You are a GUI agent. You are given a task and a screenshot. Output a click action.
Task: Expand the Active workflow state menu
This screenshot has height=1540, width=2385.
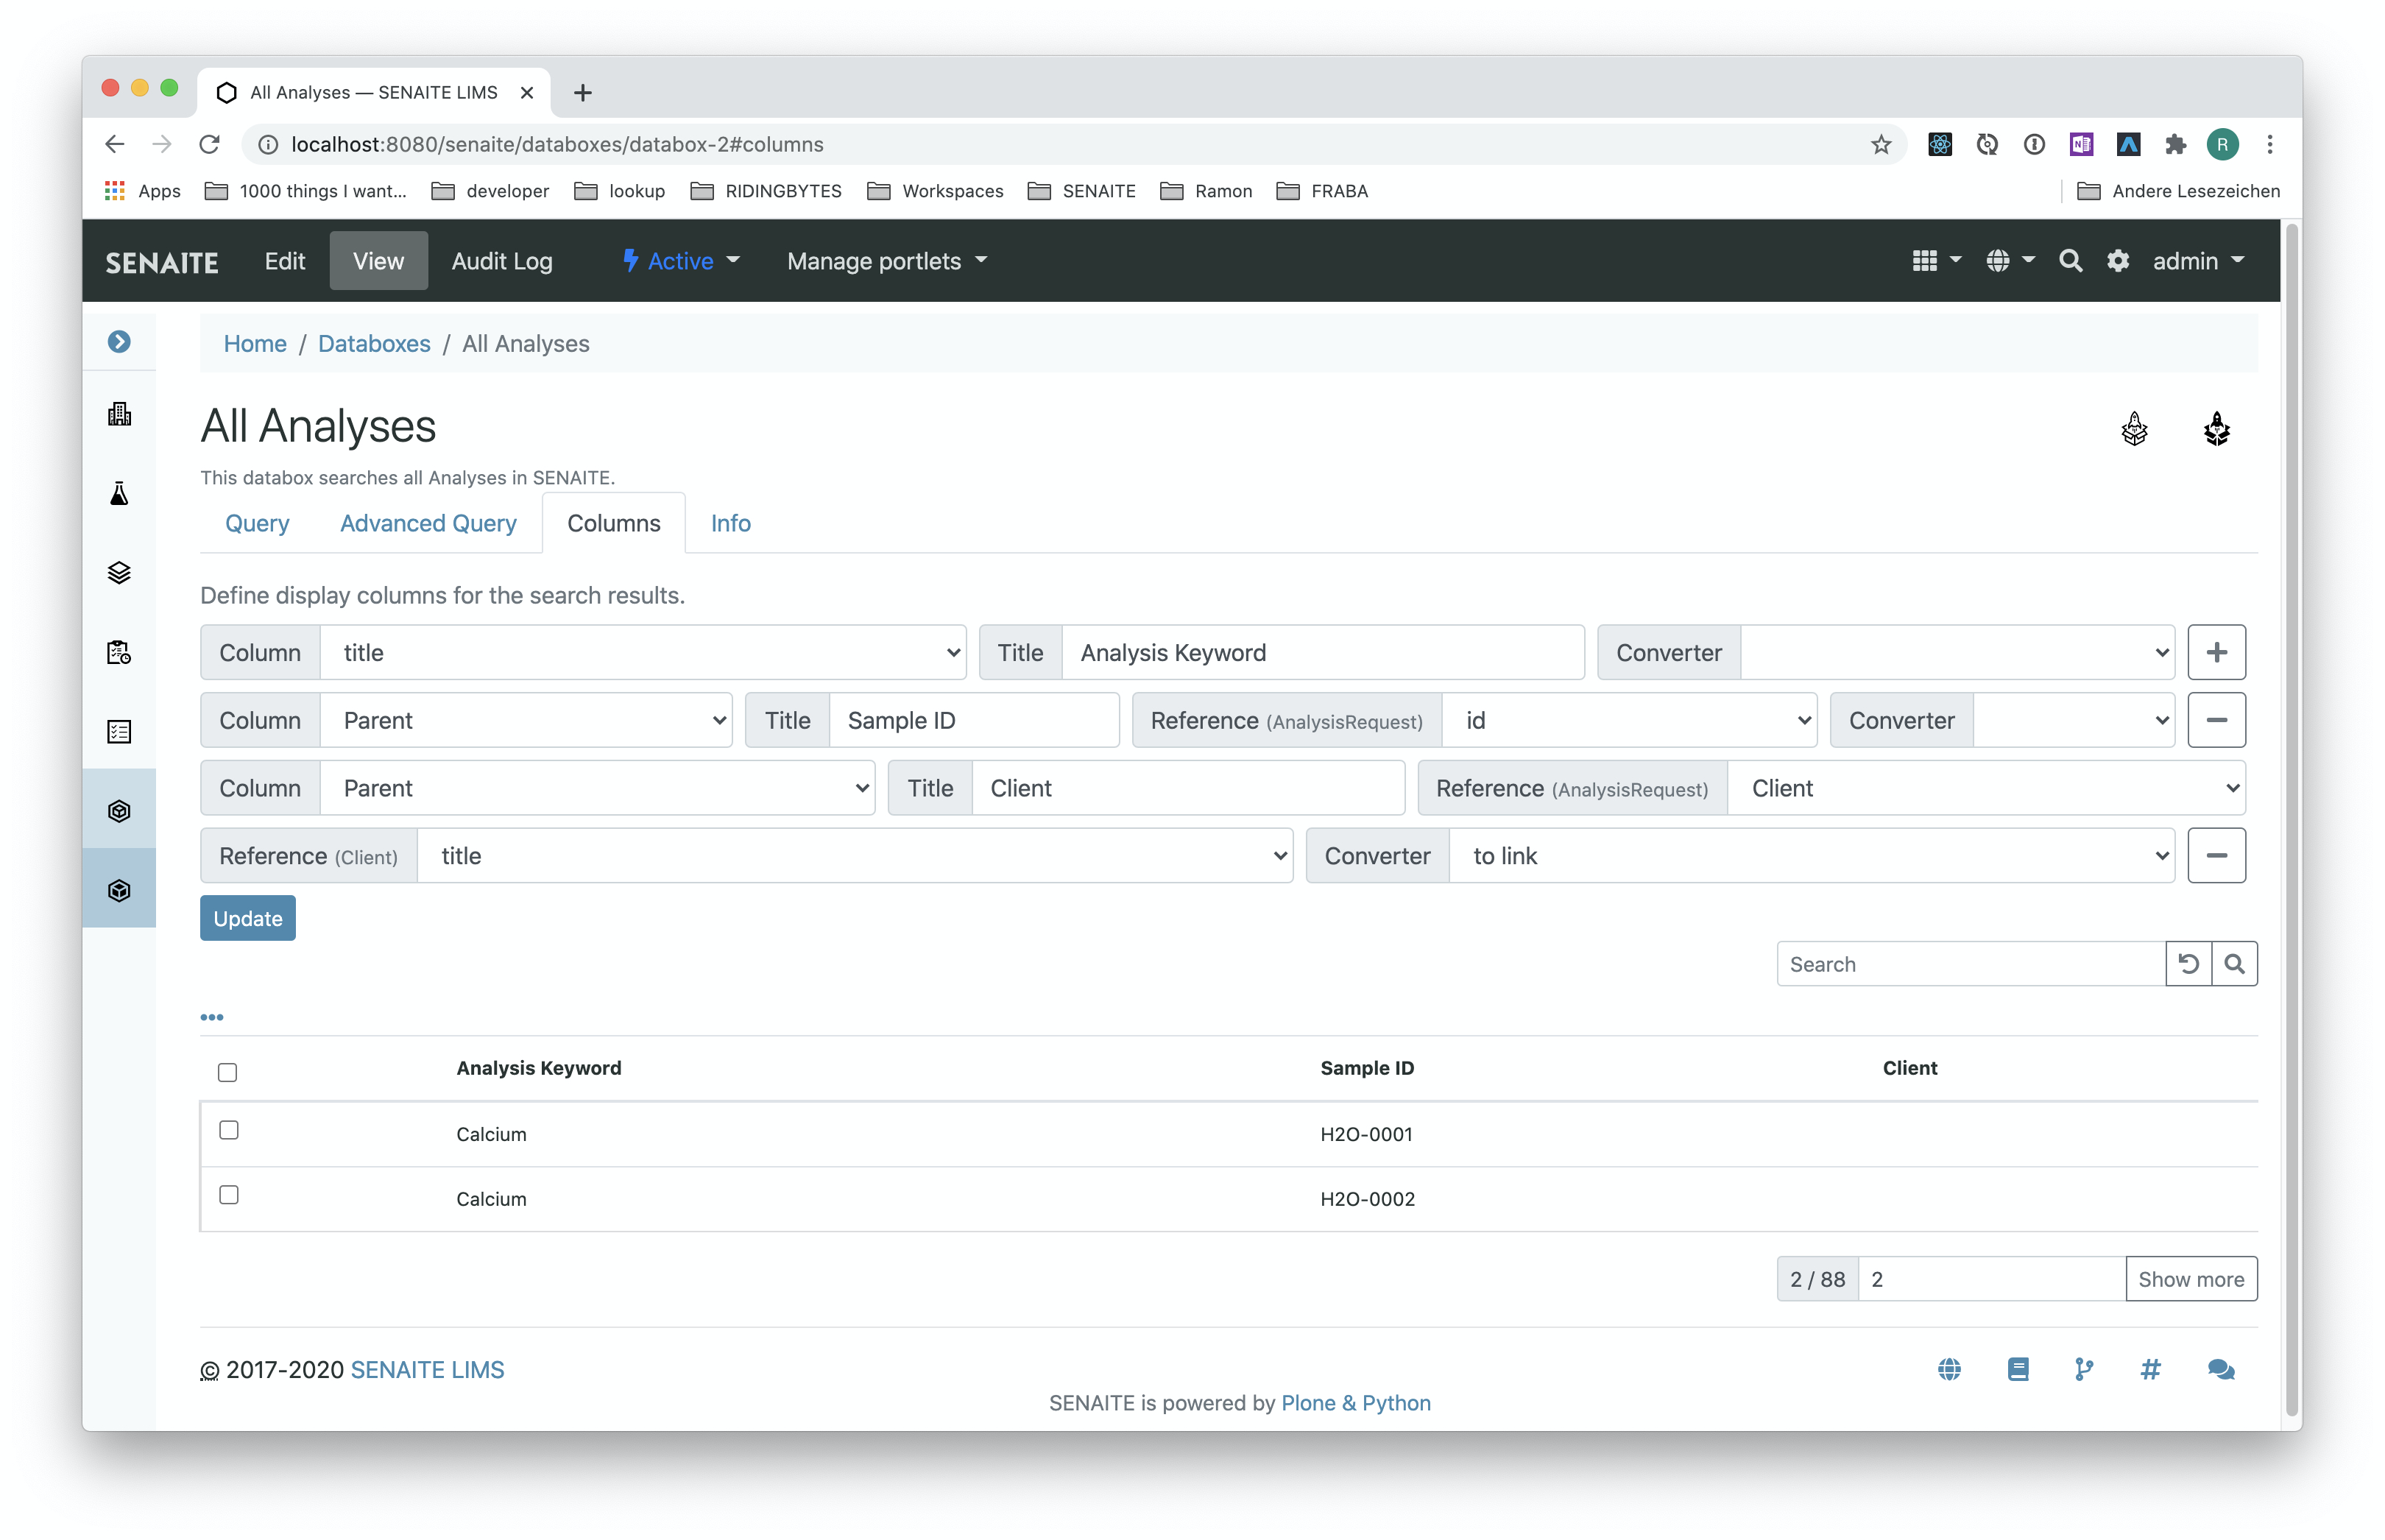point(681,261)
